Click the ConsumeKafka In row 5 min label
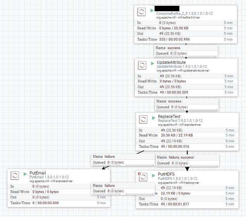Image resolution: width=246 pixels, height=217 pixels. (x=228, y=23)
